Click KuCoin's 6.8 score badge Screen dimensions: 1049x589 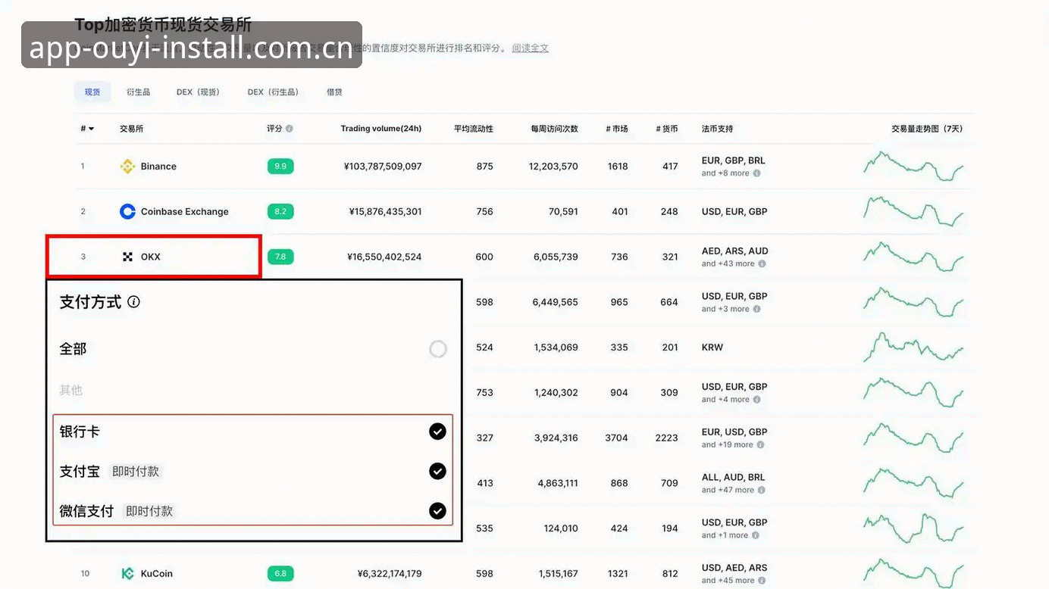coord(280,573)
